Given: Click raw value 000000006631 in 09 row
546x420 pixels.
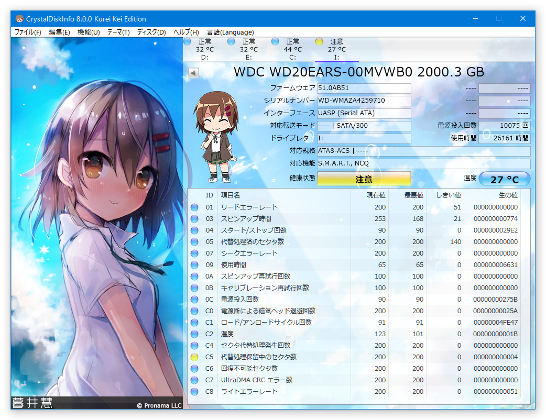Looking at the screenshot, I should click(x=496, y=265).
